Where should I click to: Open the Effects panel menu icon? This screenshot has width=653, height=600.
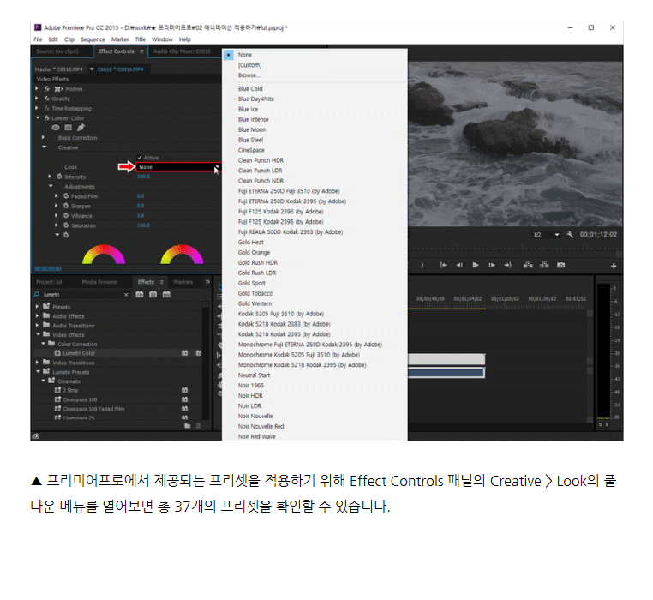tap(162, 282)
